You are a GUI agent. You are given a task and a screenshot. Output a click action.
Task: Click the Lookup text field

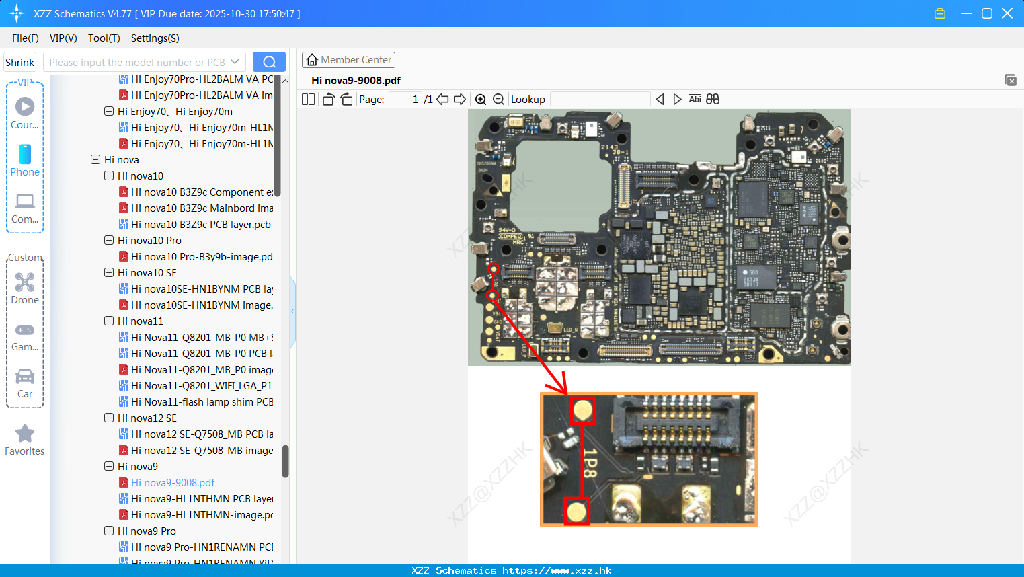click(x=600, y=100)
